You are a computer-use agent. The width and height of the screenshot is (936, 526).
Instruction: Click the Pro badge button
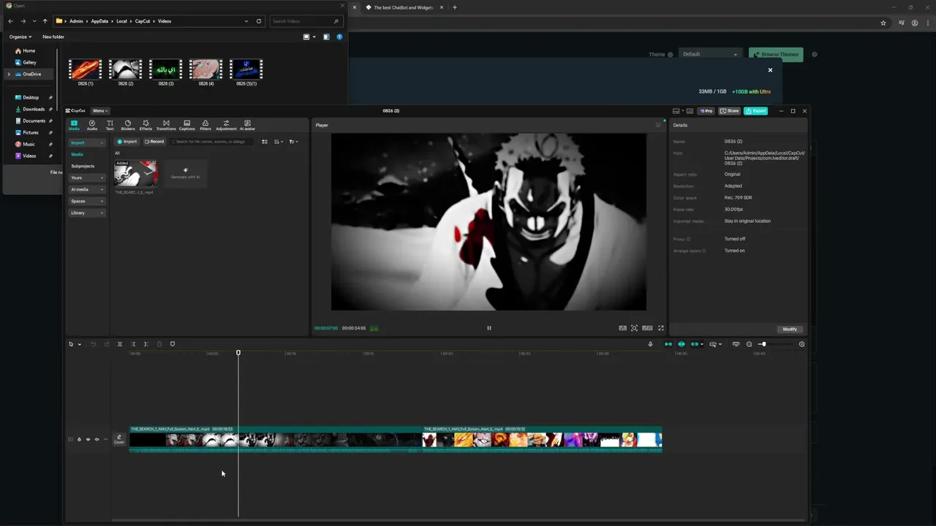[x=706, y=111]
